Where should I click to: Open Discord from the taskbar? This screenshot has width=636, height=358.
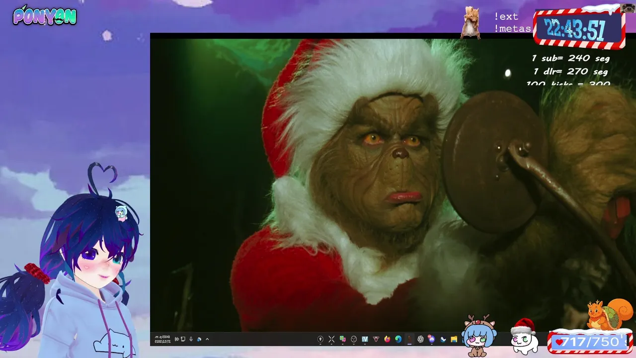coord(432,339)
